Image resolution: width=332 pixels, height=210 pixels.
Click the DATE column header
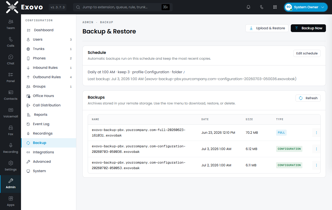coord(205,119)
